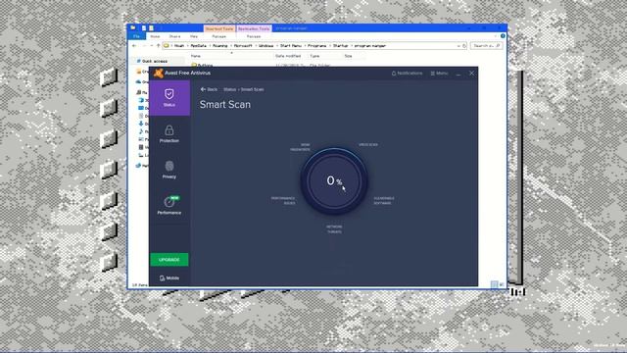
Task: Open recent locations dropdown in Explorer
Action: pos(152,46)
